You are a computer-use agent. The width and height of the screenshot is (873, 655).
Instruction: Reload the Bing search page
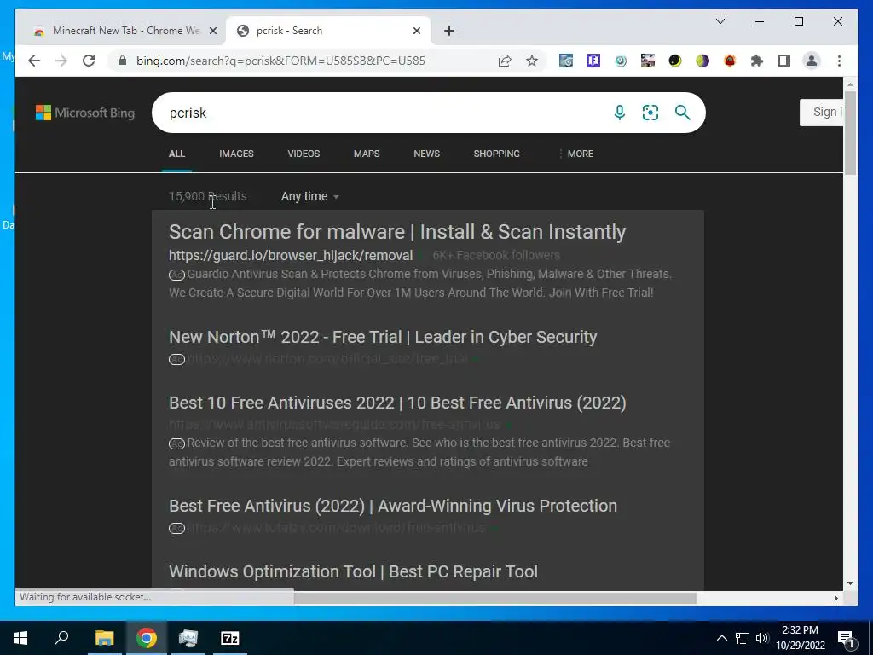tap(89, 61)
